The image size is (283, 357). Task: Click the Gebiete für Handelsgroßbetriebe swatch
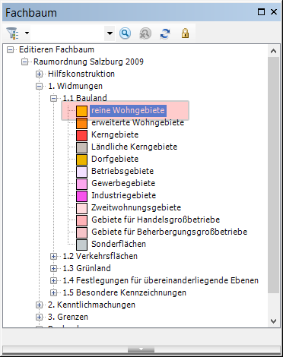click(81, 220)
